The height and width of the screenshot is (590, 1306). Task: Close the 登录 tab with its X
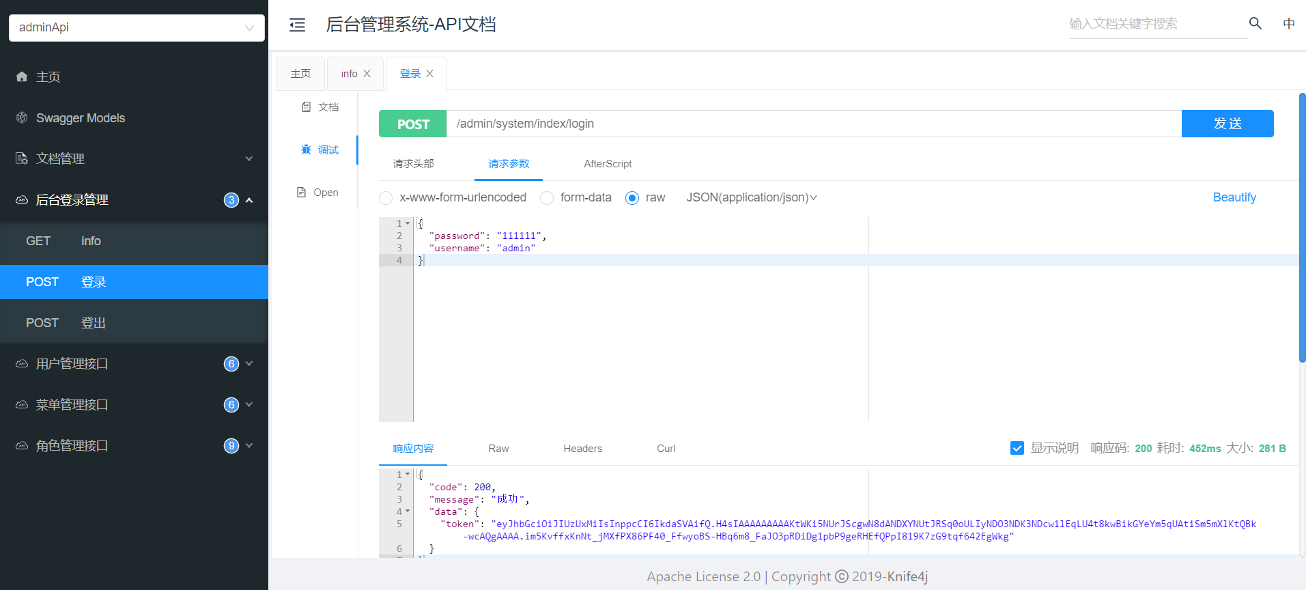click(429, 74)
